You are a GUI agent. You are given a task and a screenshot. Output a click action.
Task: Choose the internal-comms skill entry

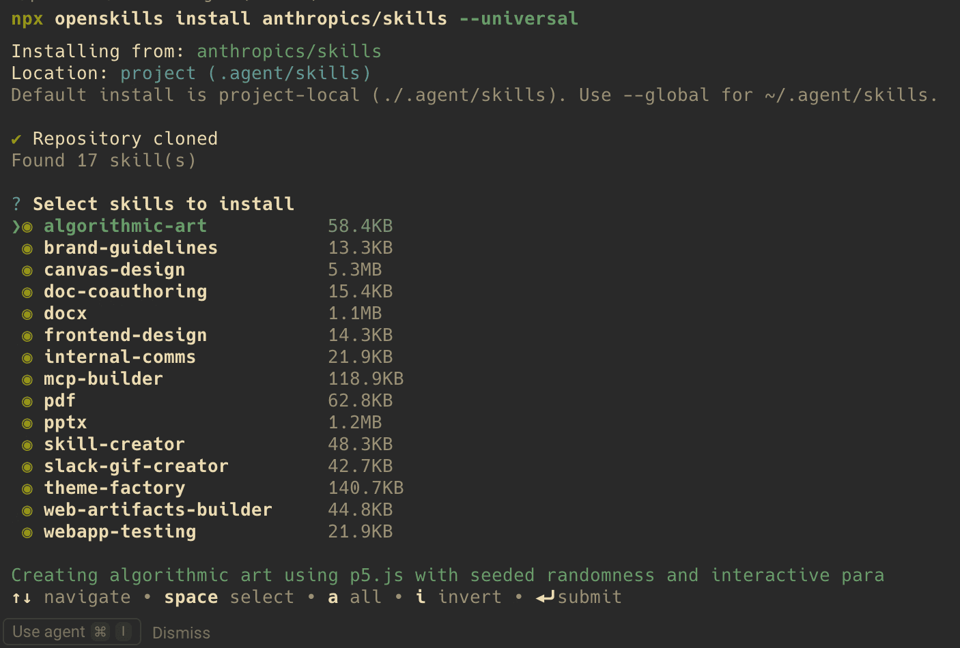tap(119, 357)
